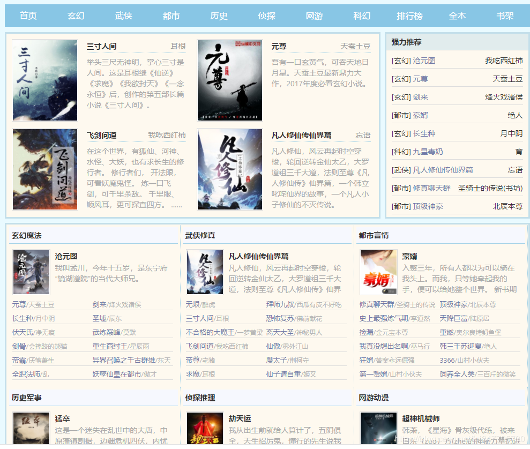The image size is (530, 449).
Task: Go to the 网游 navigation tab
Action: pos(315,16)
